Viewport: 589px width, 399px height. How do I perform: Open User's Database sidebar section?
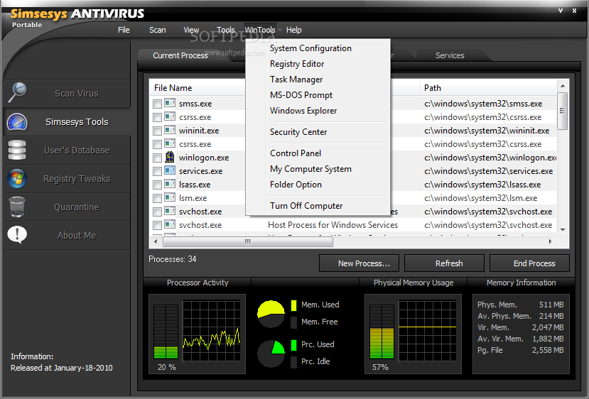pyautogui.click(x=67, y=150)
